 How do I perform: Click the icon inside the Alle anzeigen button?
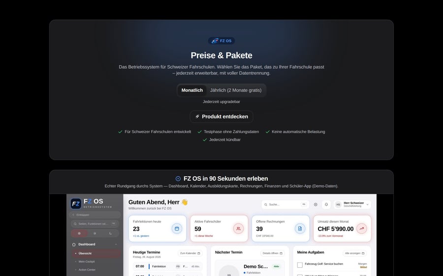pos(363,253)
